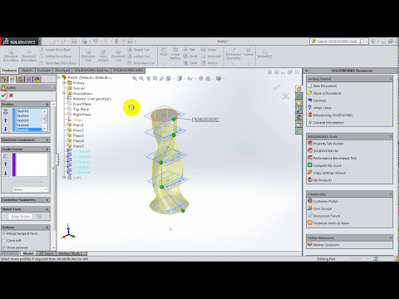Switch to SOLIDWORKS Add-Ins tab
This screenshot has height=299, width=399.
click(x=91, y=71)
